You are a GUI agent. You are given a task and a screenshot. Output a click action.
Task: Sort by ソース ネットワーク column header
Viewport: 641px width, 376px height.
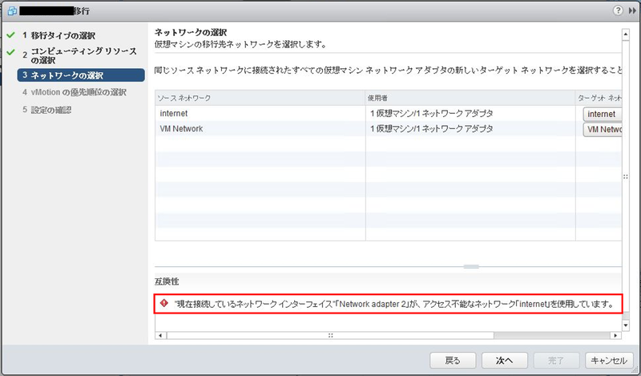(x=260, y=98)
